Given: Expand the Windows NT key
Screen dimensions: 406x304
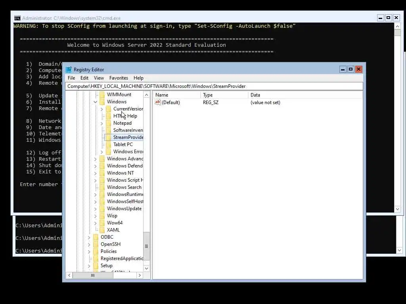Looking at the screenshot, I should coord(95,173).
